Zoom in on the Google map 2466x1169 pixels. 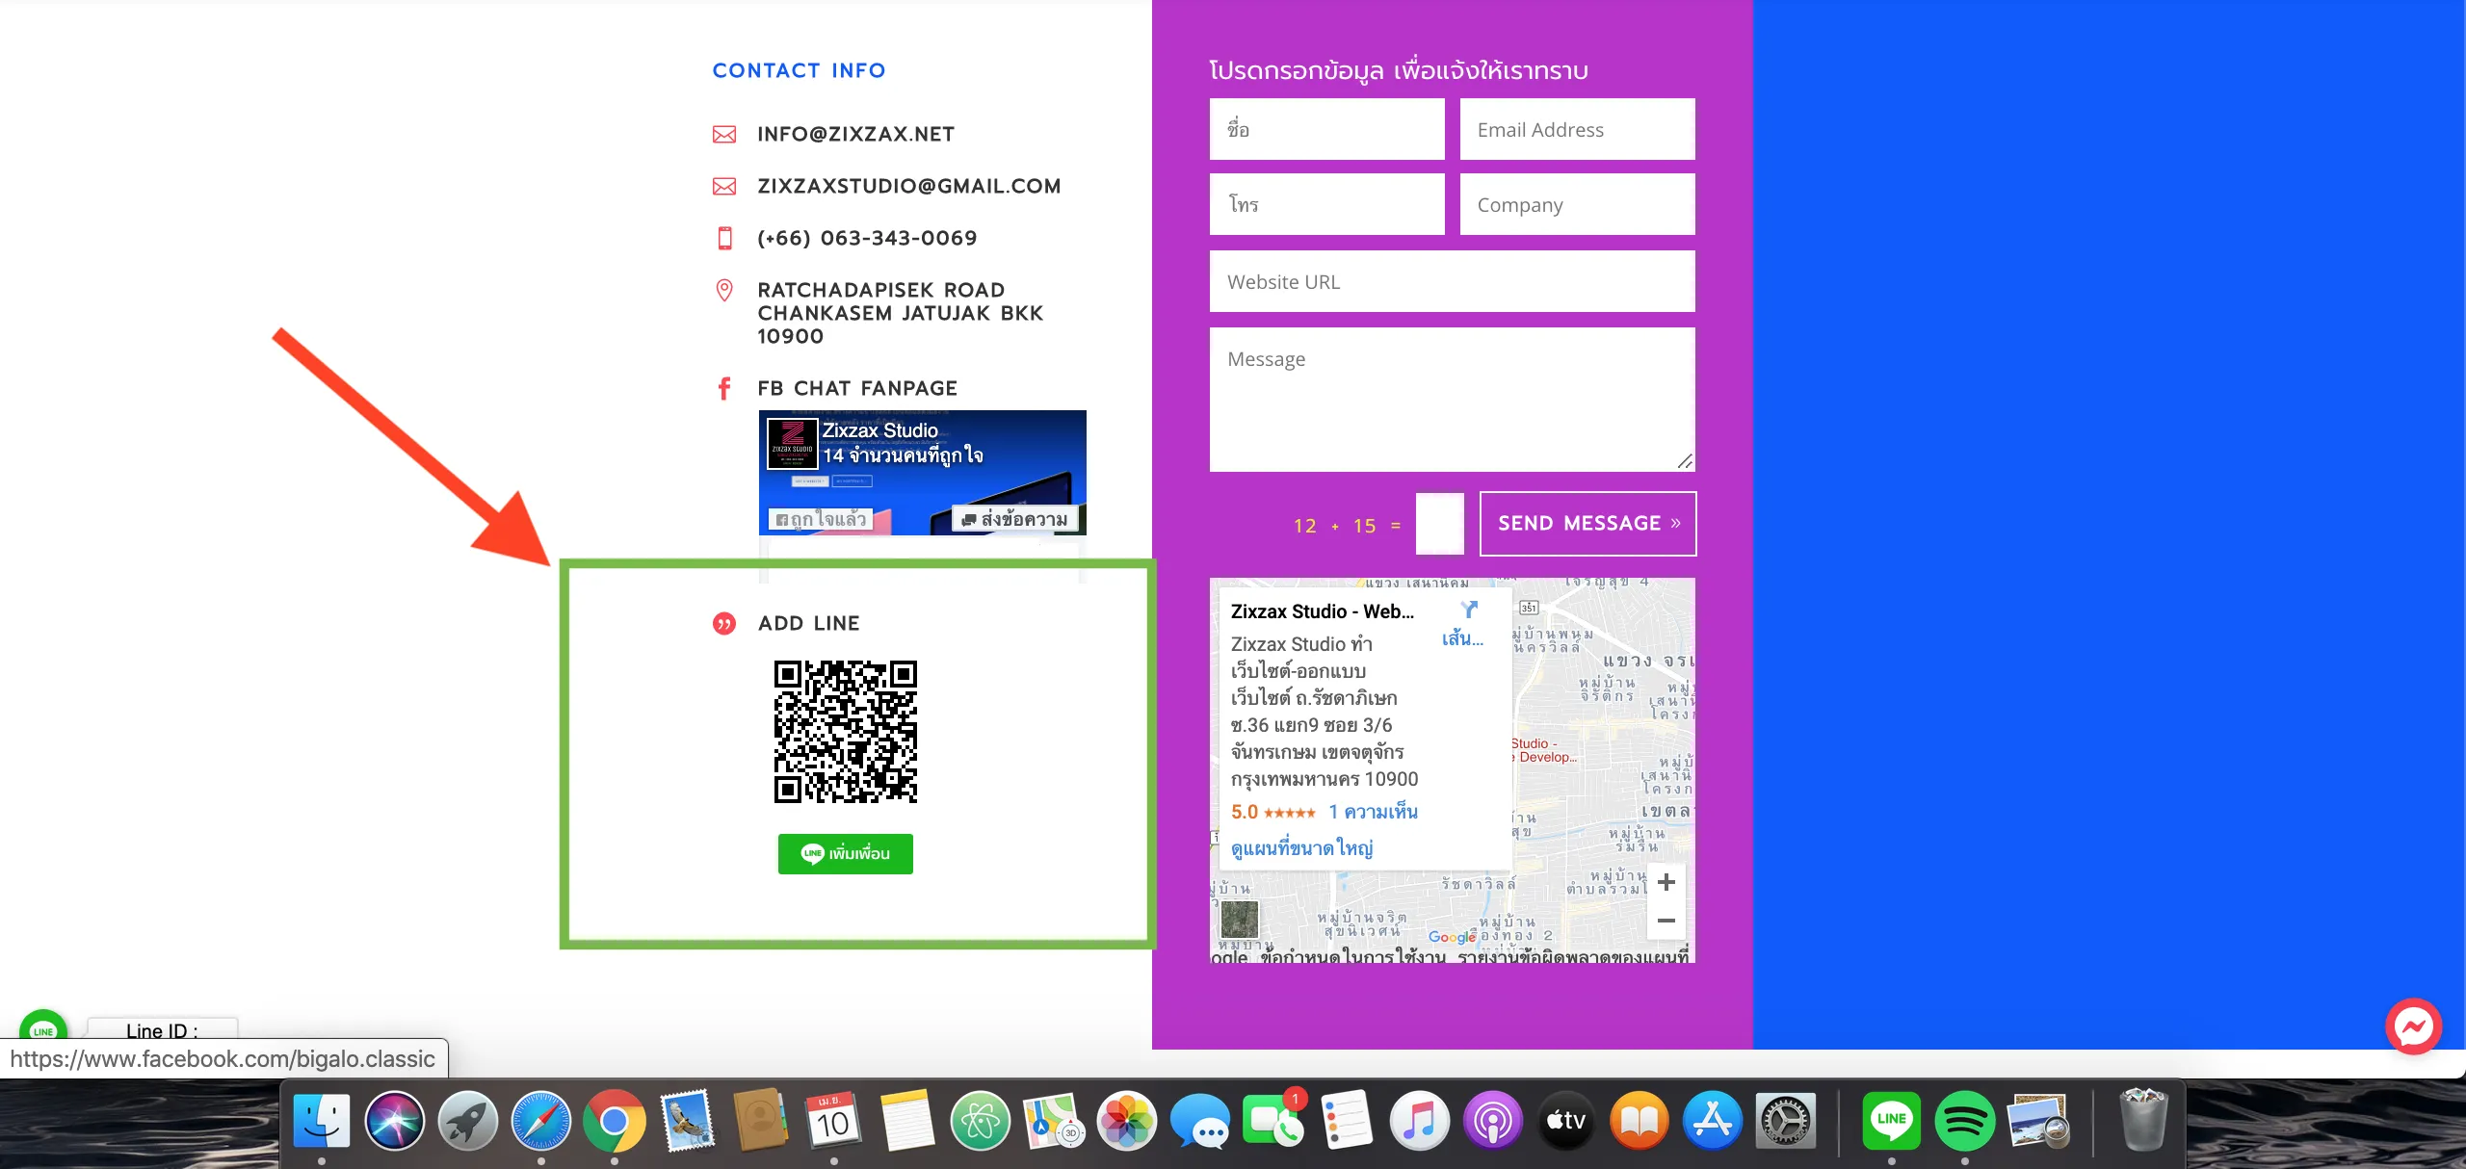click(1666, 882)
